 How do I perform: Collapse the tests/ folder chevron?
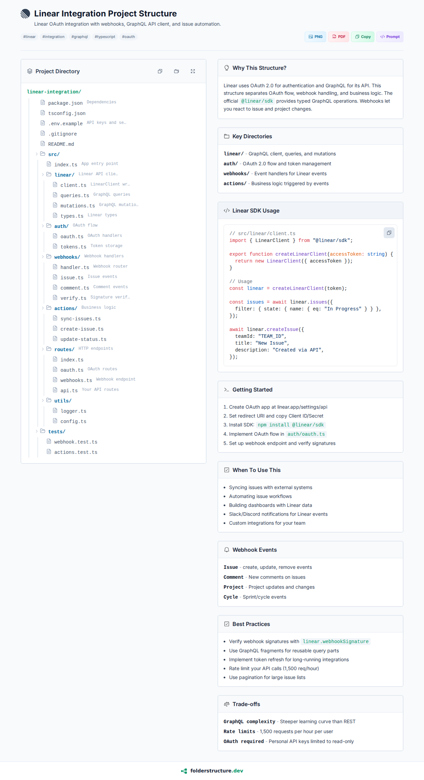[x=37, y=431]
